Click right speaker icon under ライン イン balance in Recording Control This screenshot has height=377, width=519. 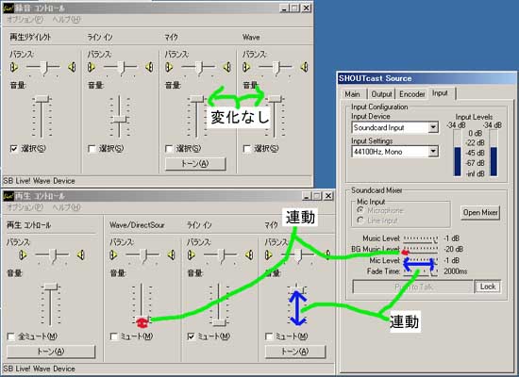tap(149, 67)
